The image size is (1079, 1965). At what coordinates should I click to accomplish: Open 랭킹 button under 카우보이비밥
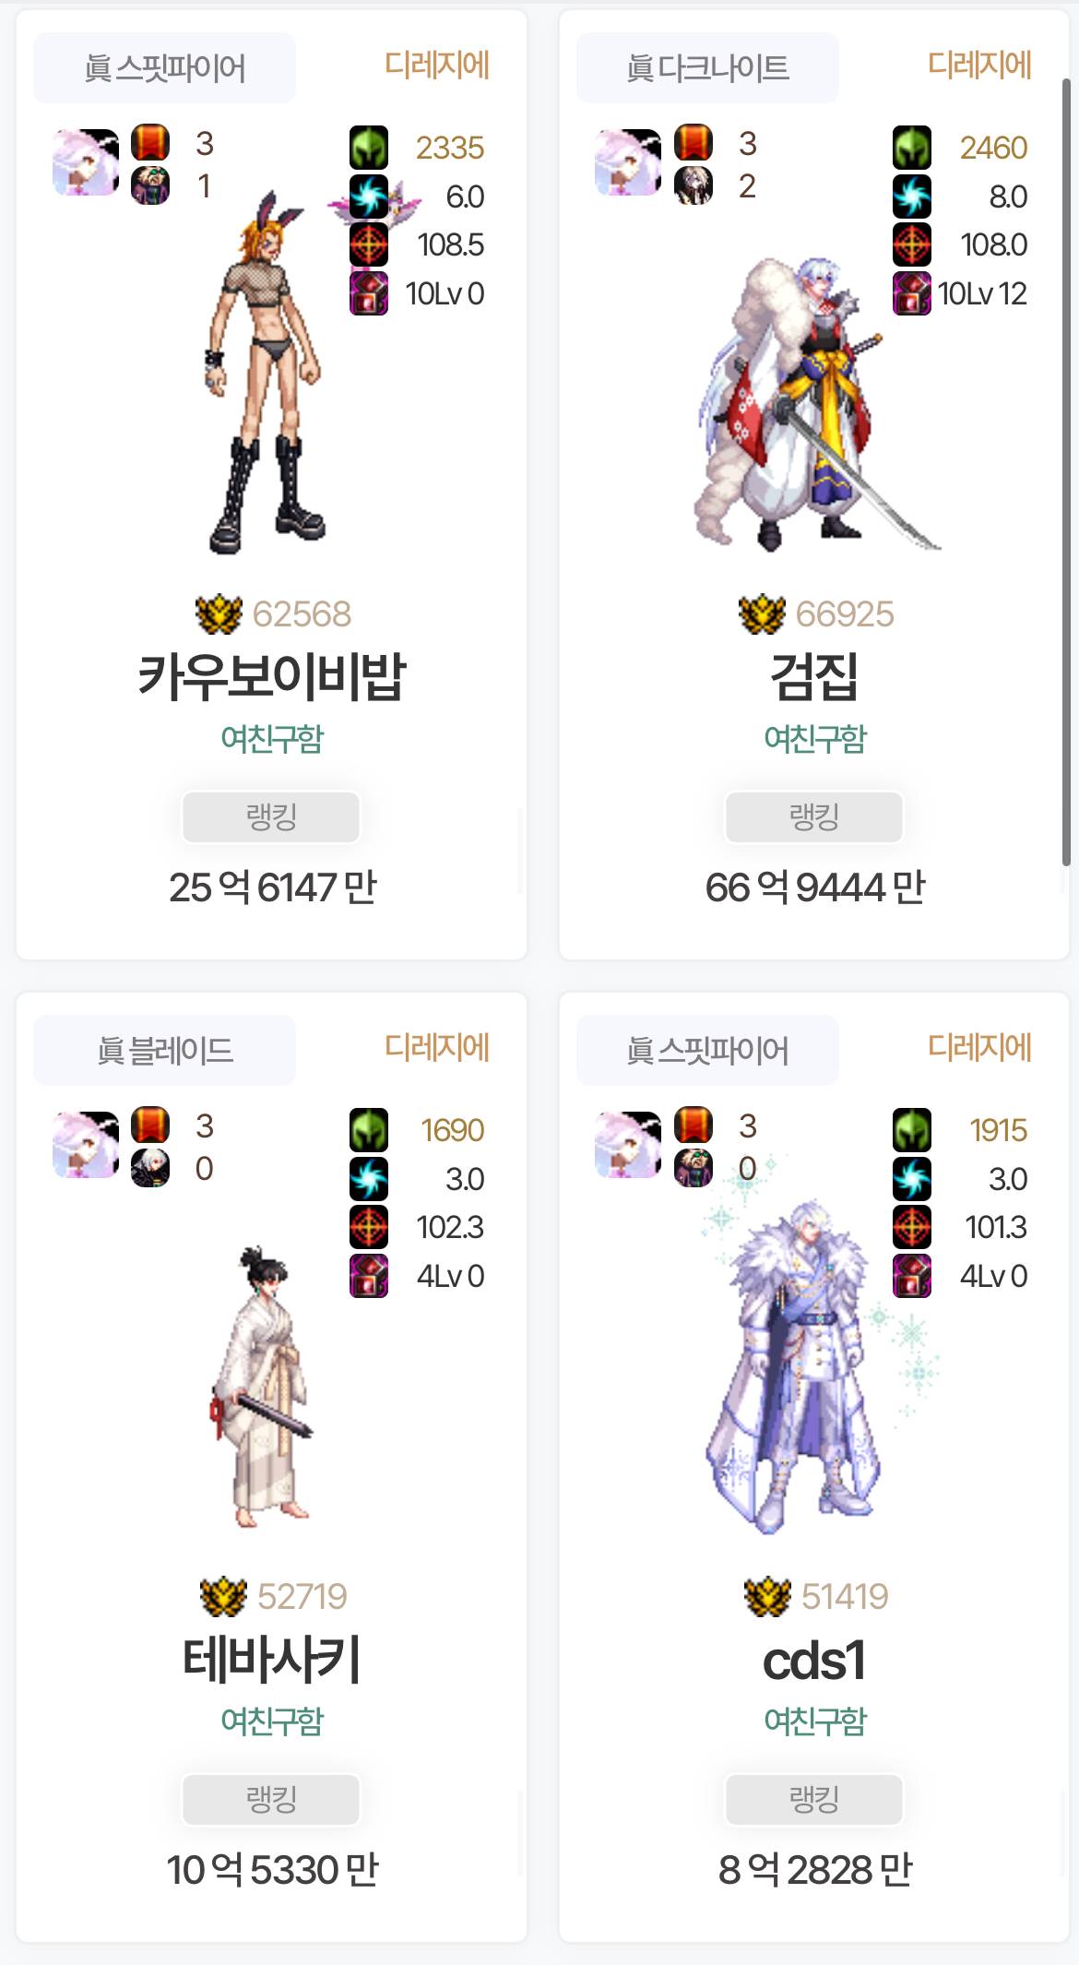tap(271, 816)
